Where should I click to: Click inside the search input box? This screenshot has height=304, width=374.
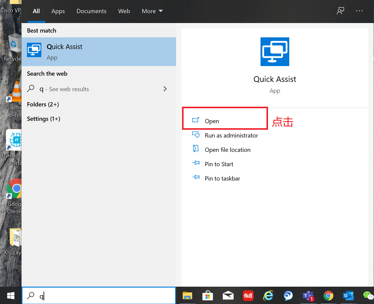[x=99, y=296]
